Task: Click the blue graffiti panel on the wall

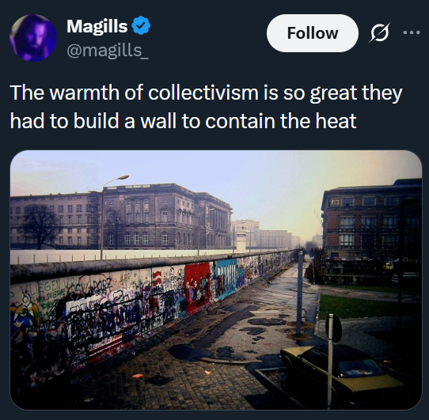Action: (x=226, y=278)
